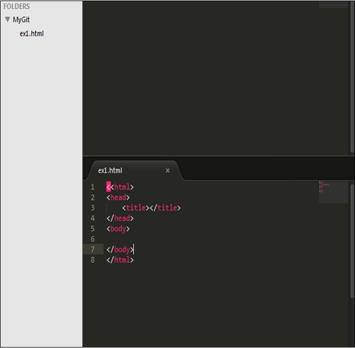Viewport: 355px width, 348px height.
Task: Click the closing </head> tag
Action: pos(120,218)
